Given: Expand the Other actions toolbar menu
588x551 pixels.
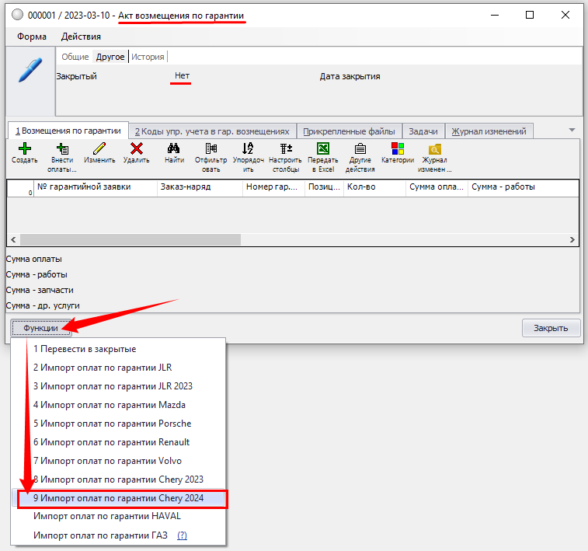Looking at the screenshot, I should (360, 148).
